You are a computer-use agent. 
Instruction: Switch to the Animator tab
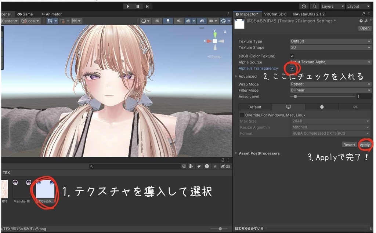tap(51, 14)
